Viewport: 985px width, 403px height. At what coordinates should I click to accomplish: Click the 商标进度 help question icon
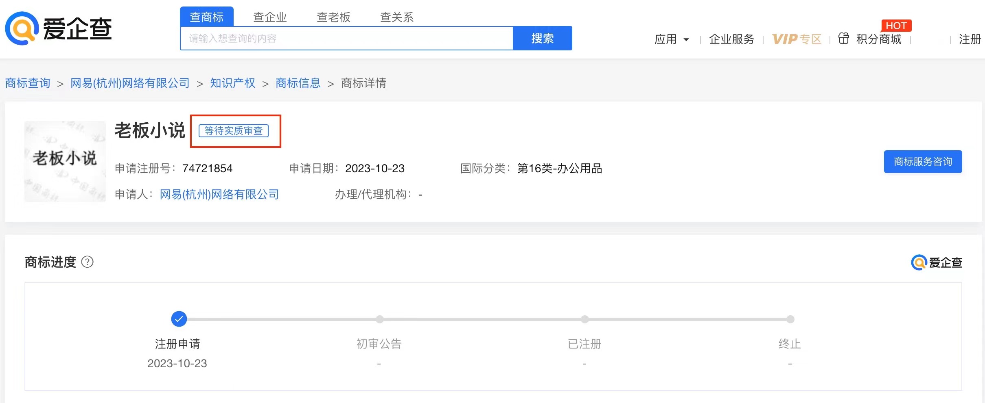pos(88,262)
